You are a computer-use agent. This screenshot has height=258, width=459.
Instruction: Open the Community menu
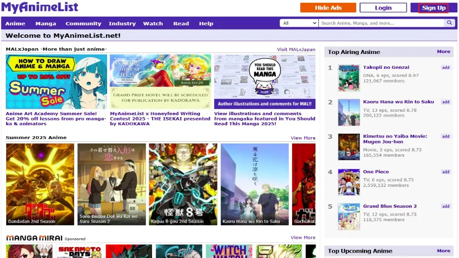[83, 24]
